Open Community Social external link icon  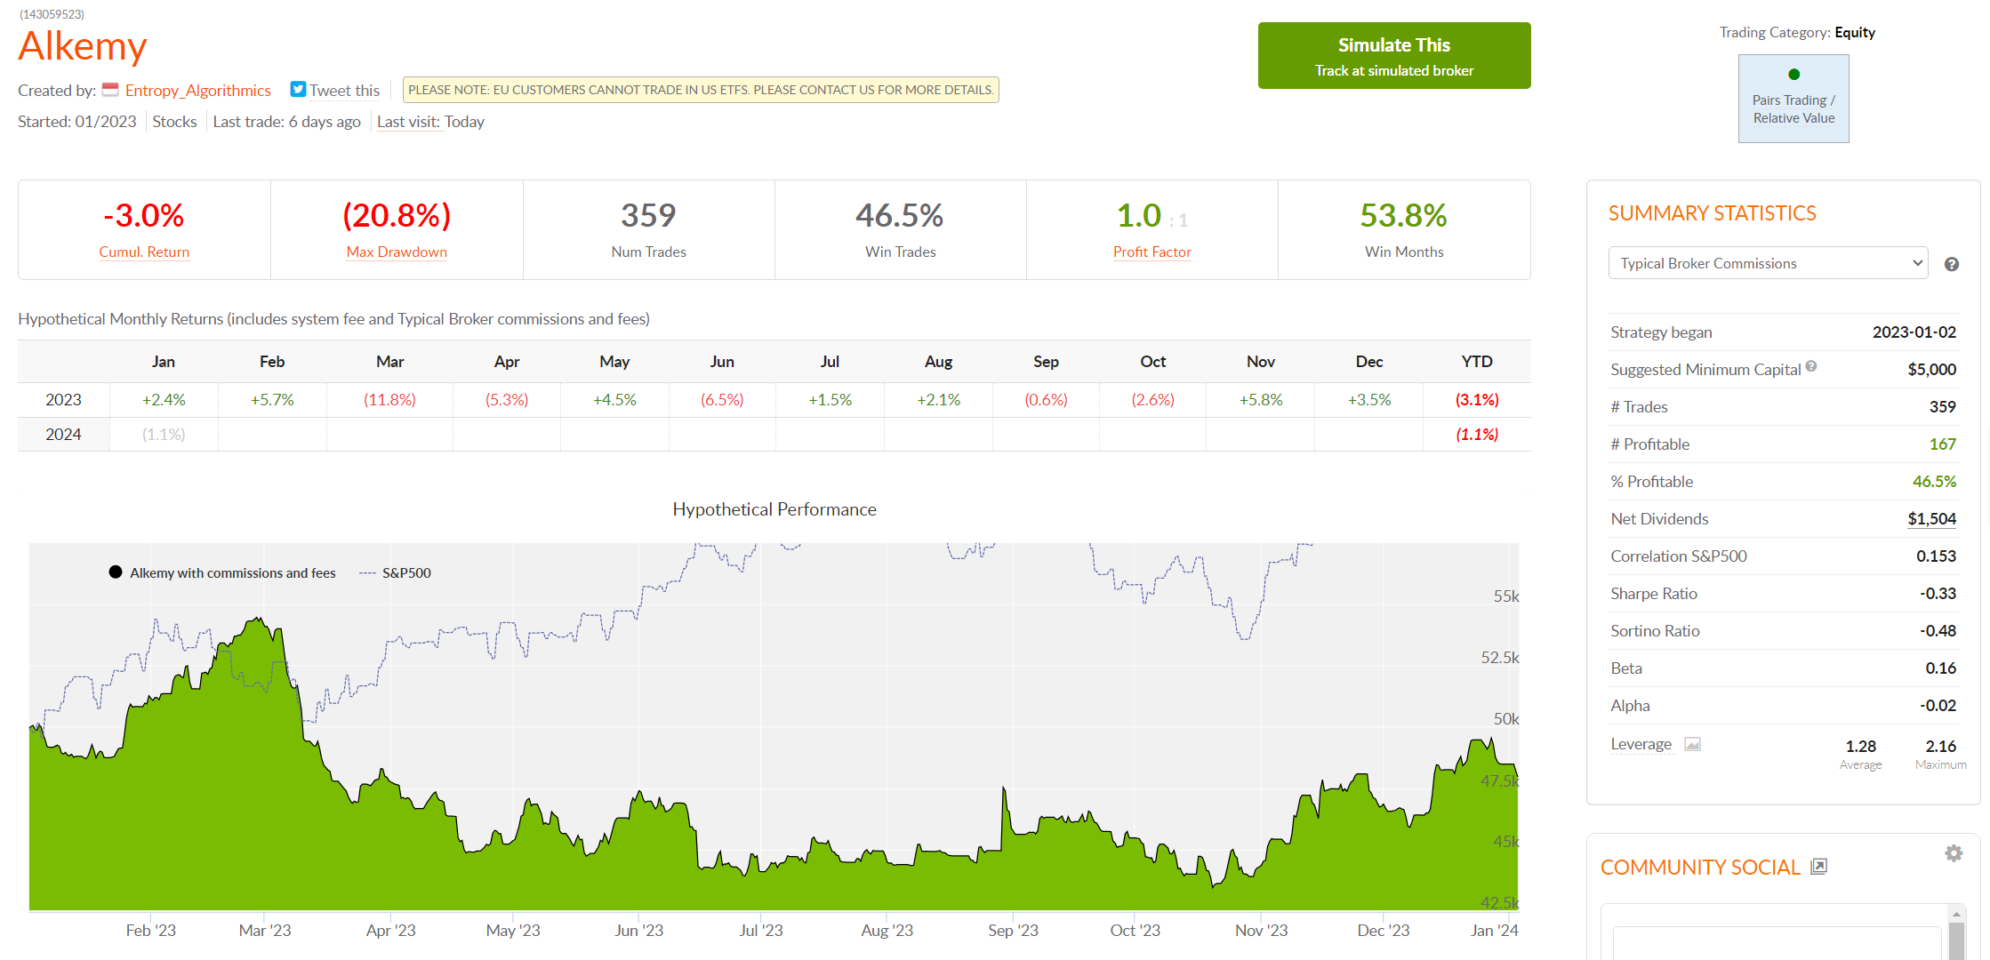tap(1819, 867)
